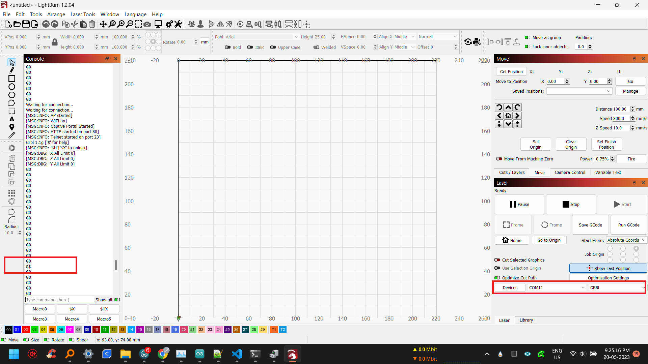Select the Ellipse drawing tool
The width and height of the screenshot is (648, 364).
12,87
